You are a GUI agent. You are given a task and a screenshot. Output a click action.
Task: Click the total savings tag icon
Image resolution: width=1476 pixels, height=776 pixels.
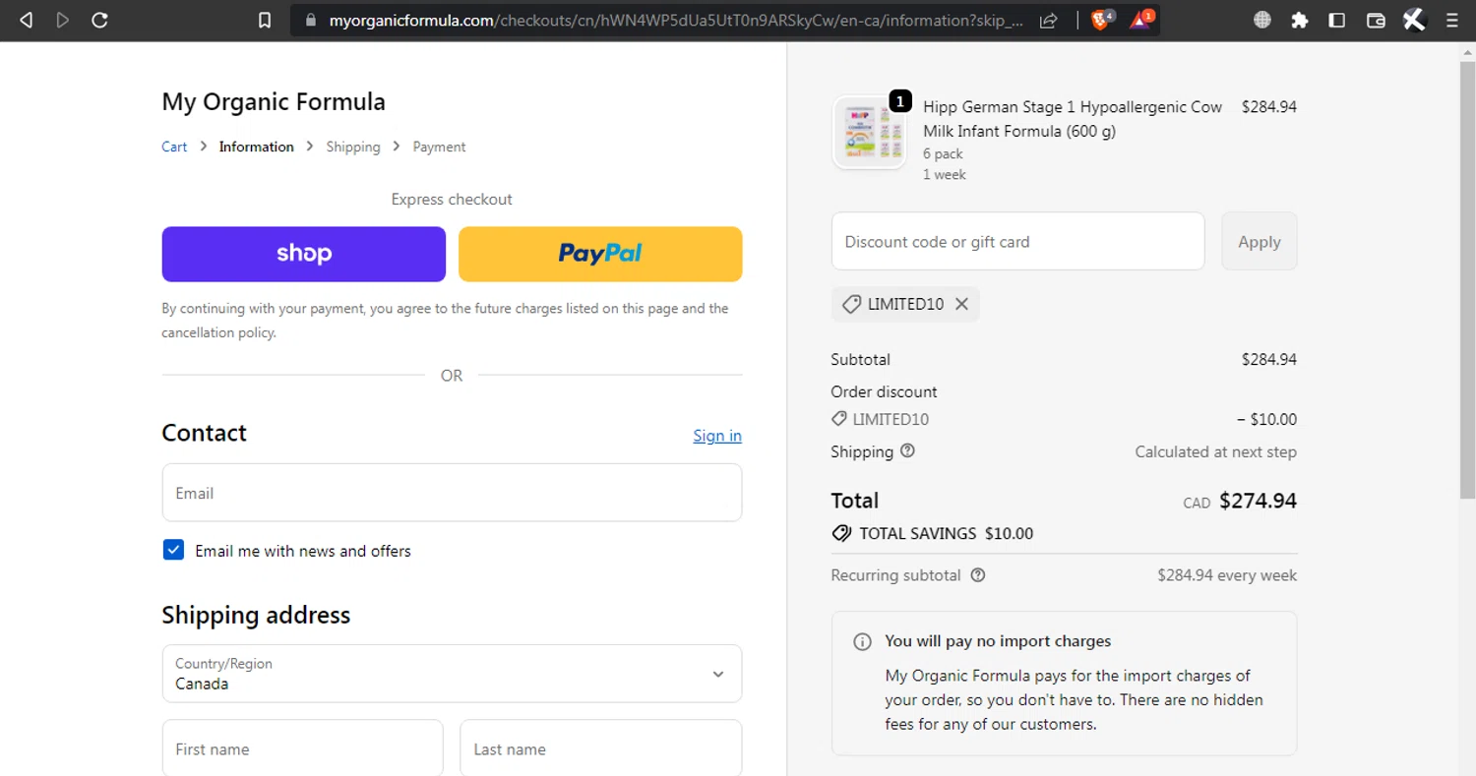point(841,533)
